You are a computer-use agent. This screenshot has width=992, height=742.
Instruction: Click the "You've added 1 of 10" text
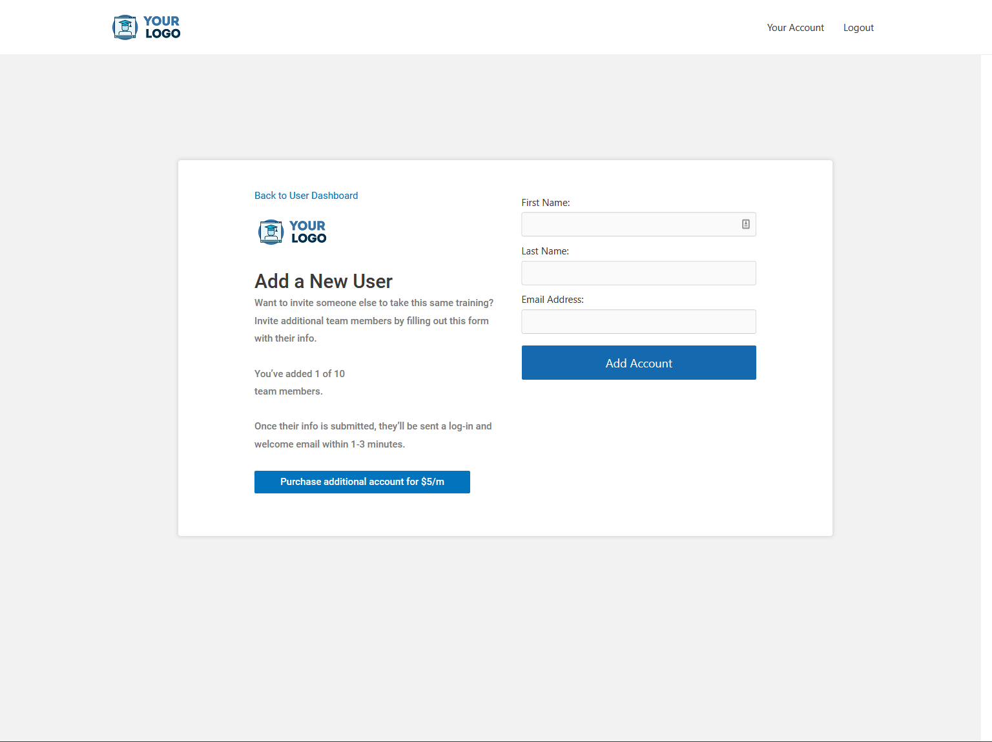(299, 374)
